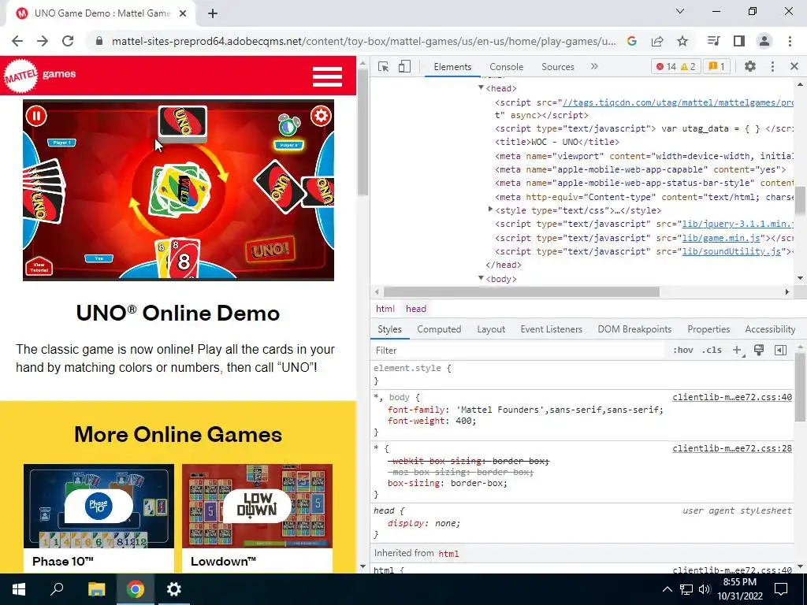The image size is (807, 605).
Task: Expand the style type="text/css" node
Action: coord(490,210)
